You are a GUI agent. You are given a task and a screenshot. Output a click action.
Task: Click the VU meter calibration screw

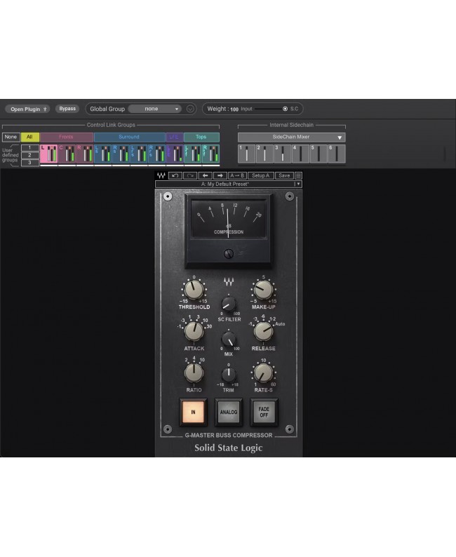[229, 253]
